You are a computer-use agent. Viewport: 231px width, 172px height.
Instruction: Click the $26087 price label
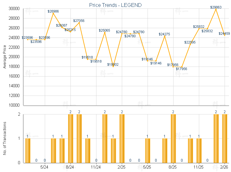61,25
